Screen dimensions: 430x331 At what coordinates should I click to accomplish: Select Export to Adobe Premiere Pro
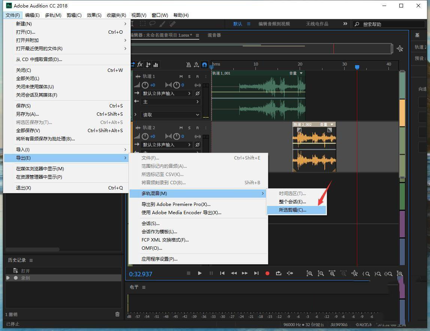198,204
